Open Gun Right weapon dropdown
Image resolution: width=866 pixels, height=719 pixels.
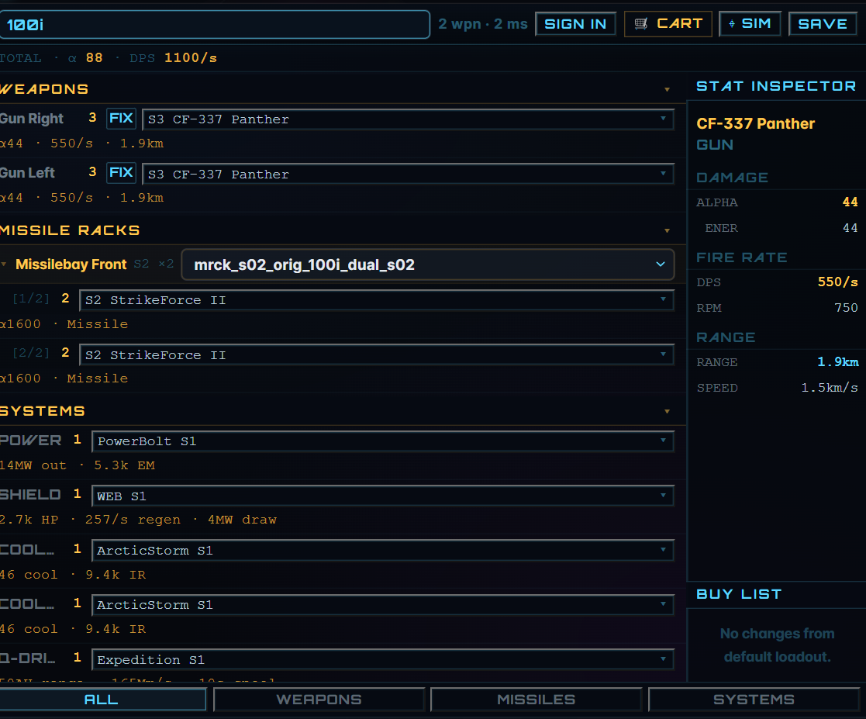[x=408, y=119]
